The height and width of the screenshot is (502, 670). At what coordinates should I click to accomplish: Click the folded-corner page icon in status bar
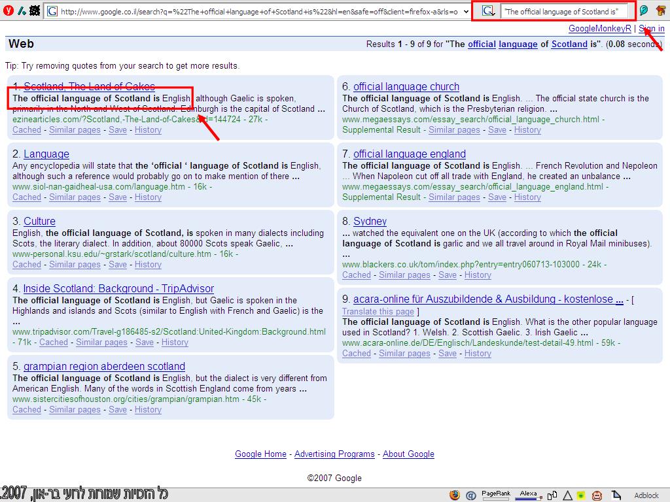pos(615,495)
